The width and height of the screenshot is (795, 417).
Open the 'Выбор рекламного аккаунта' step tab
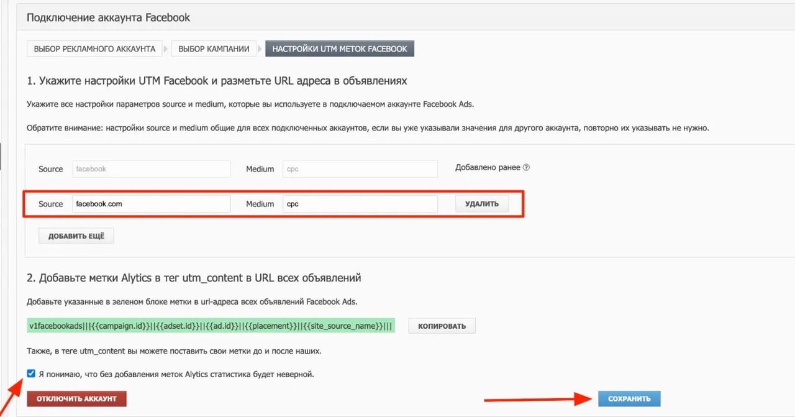[x=94, y=49]
